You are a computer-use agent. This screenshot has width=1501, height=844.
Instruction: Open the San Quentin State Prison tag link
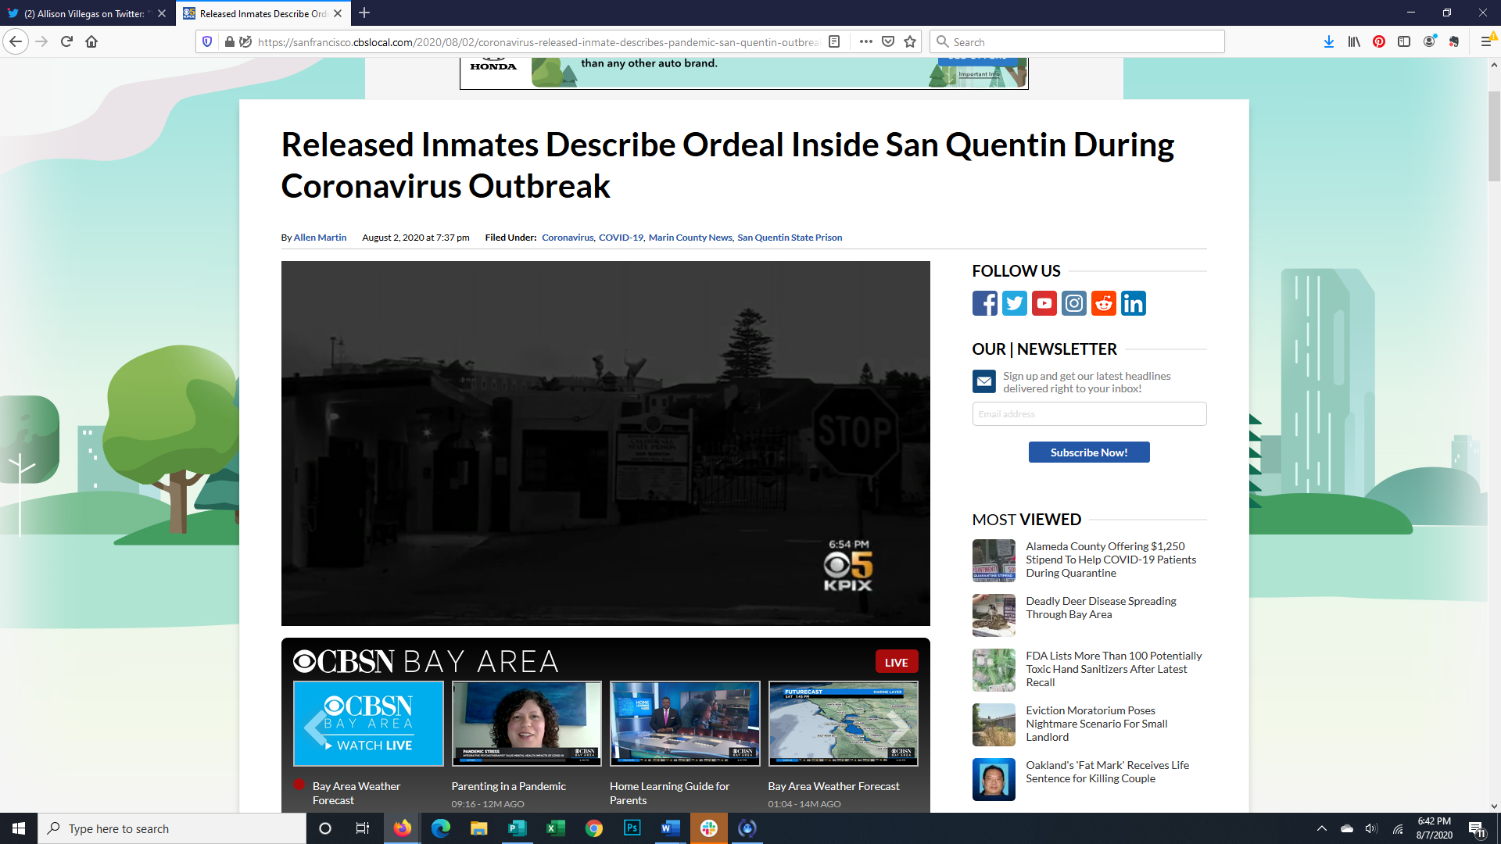pos(790,238)
